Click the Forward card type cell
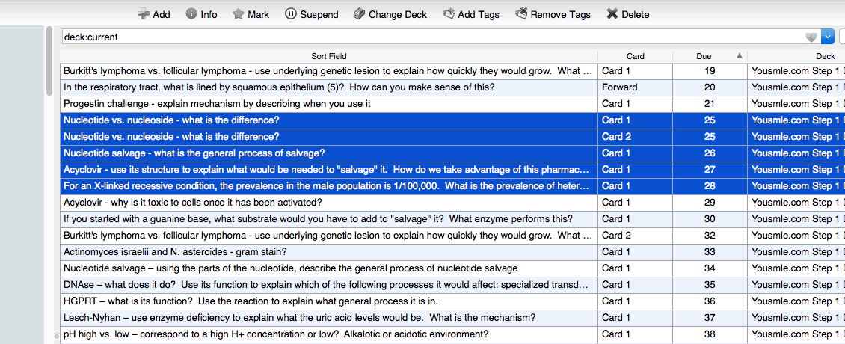845x344 pixels. (636, 87)
